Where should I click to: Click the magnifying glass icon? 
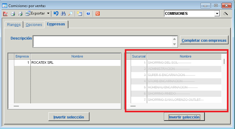pos(70,14)
